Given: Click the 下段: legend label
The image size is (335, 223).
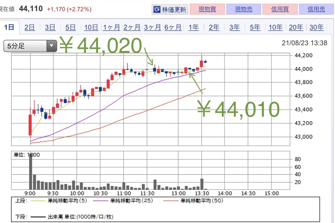Looking at the screenshot, I should click(21, 217).
